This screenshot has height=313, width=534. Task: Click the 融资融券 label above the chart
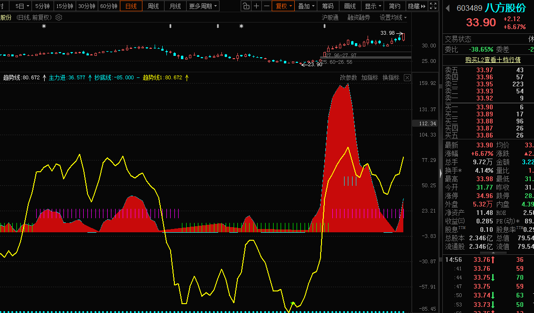pyautogui.click(x=359, y=17)
